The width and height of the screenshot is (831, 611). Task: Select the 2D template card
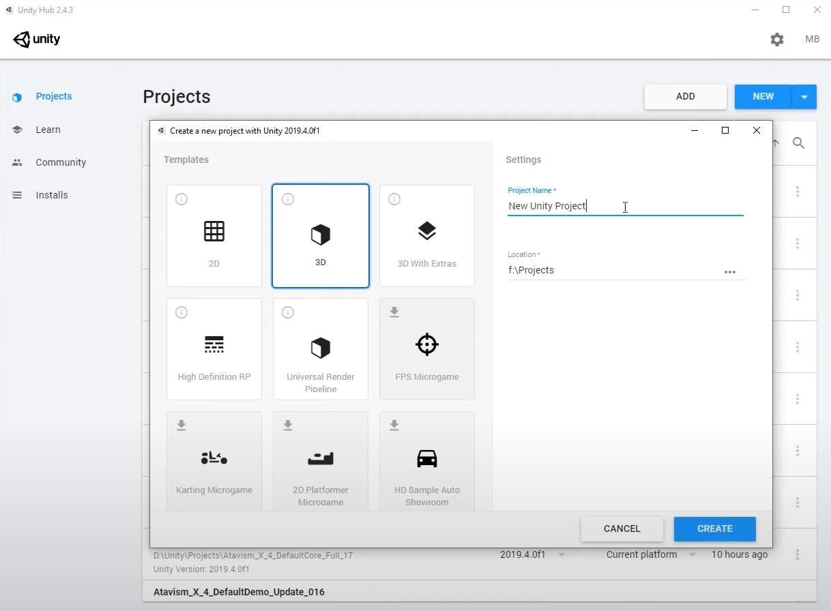tap(214, 236)
